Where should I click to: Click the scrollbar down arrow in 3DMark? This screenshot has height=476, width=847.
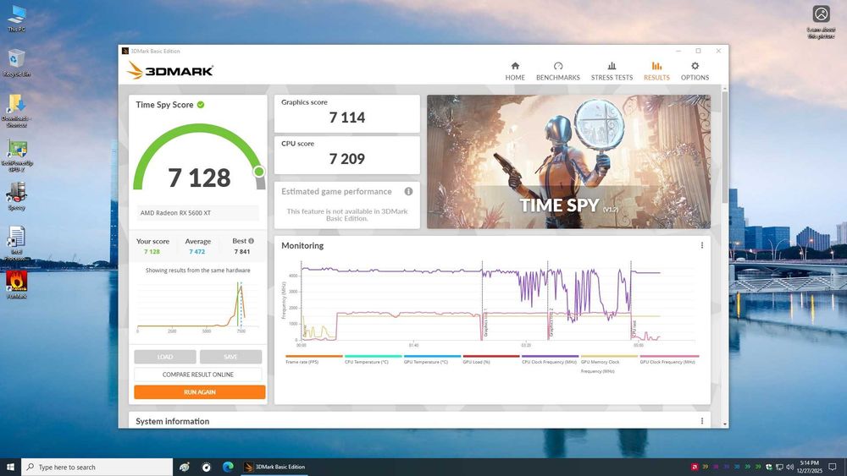point(724,424)
